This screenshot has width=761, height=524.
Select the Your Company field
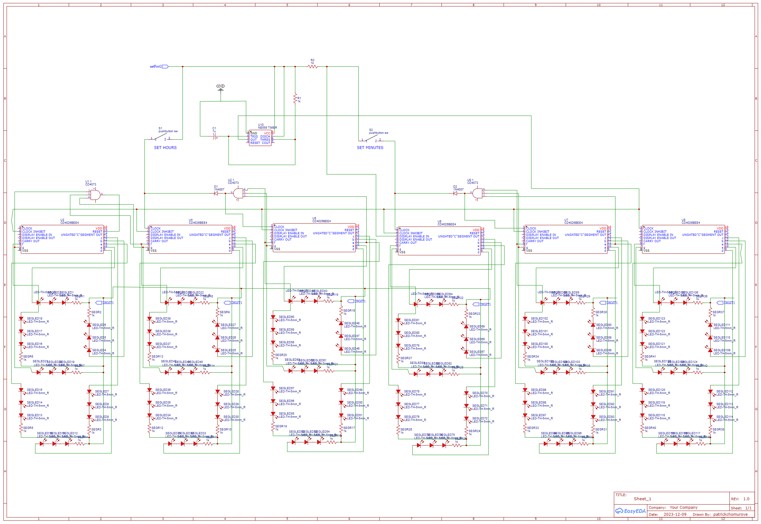(x=684, y=508)
